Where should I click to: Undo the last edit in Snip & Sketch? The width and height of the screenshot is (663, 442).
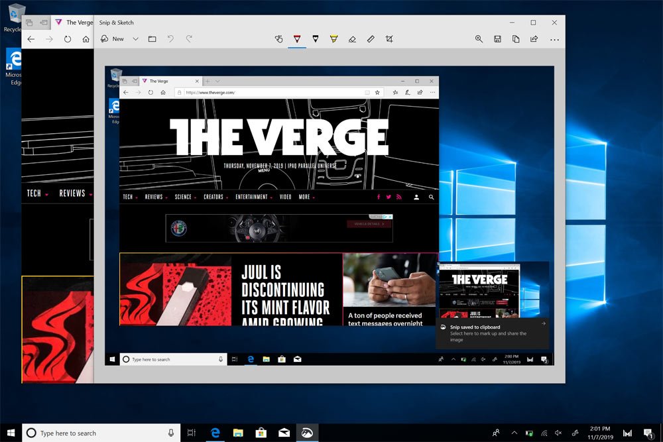(x=170, y=39)
